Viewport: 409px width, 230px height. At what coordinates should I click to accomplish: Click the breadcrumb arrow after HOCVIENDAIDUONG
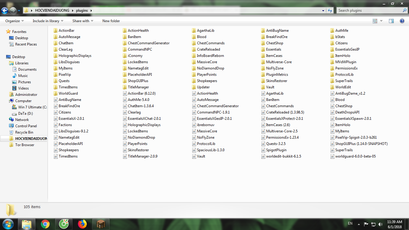(72, 10)
